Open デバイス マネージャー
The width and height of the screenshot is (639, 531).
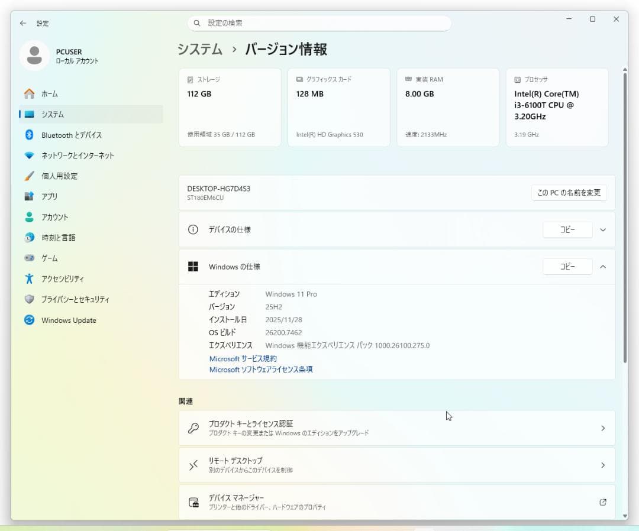tap(396, 501)
